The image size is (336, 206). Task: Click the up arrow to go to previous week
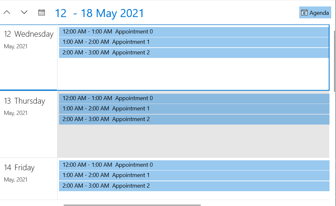click(7, 13)
